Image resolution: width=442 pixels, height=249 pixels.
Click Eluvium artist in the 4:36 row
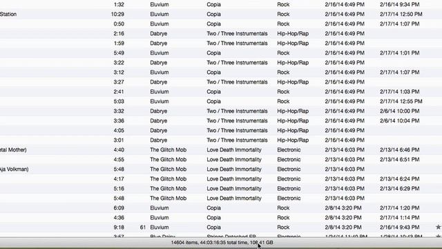pos(160,218)
